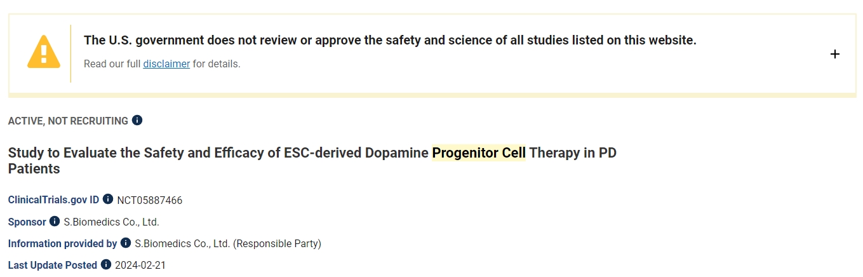Screen dimensions: 863x277
Task: Click the info icon next to ClinicalTrials.gov ID
Action: pos(108,199)
